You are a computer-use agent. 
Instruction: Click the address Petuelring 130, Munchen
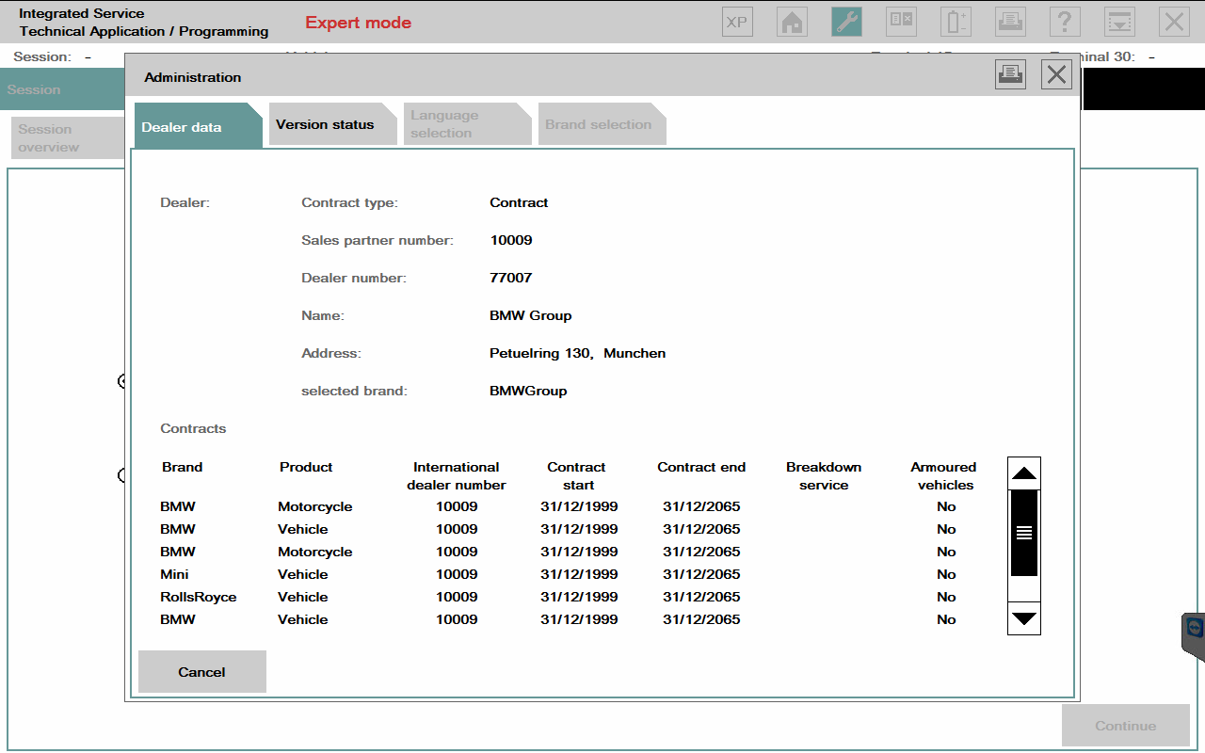[x=578, y=353]
